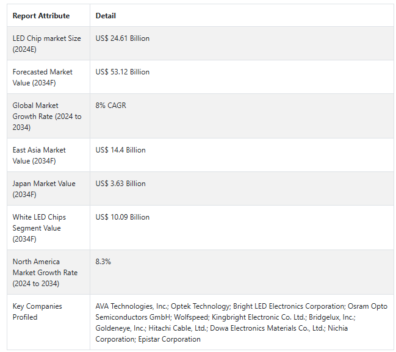
Task: Click the Detail column header
Action: [x=106, y=16]
